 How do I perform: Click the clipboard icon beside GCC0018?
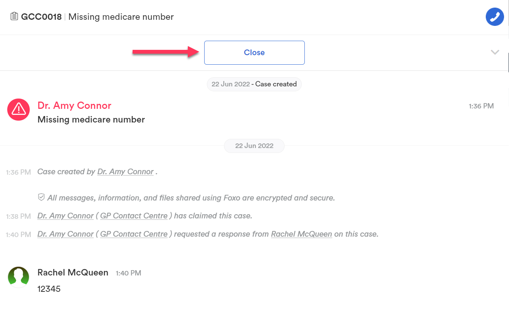[14, 16]
